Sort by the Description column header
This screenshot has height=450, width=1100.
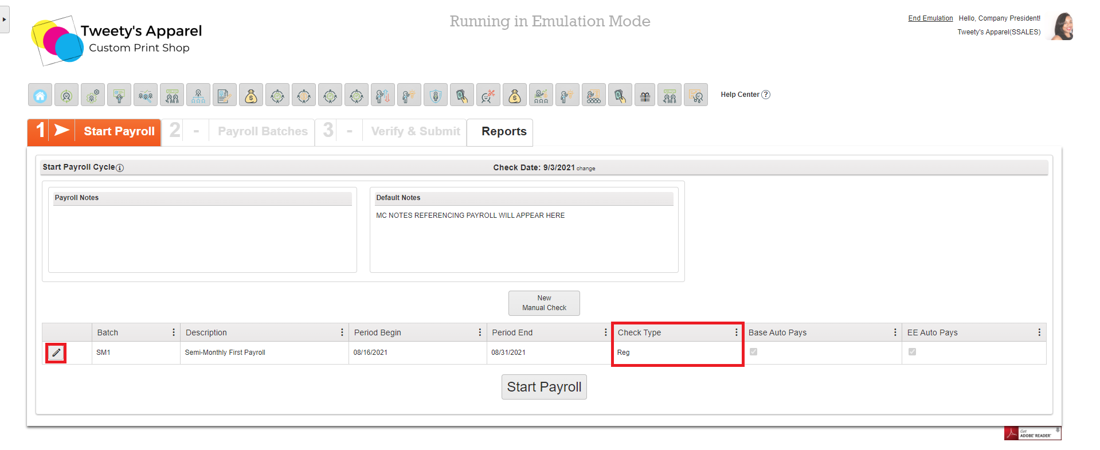(206, 332)
